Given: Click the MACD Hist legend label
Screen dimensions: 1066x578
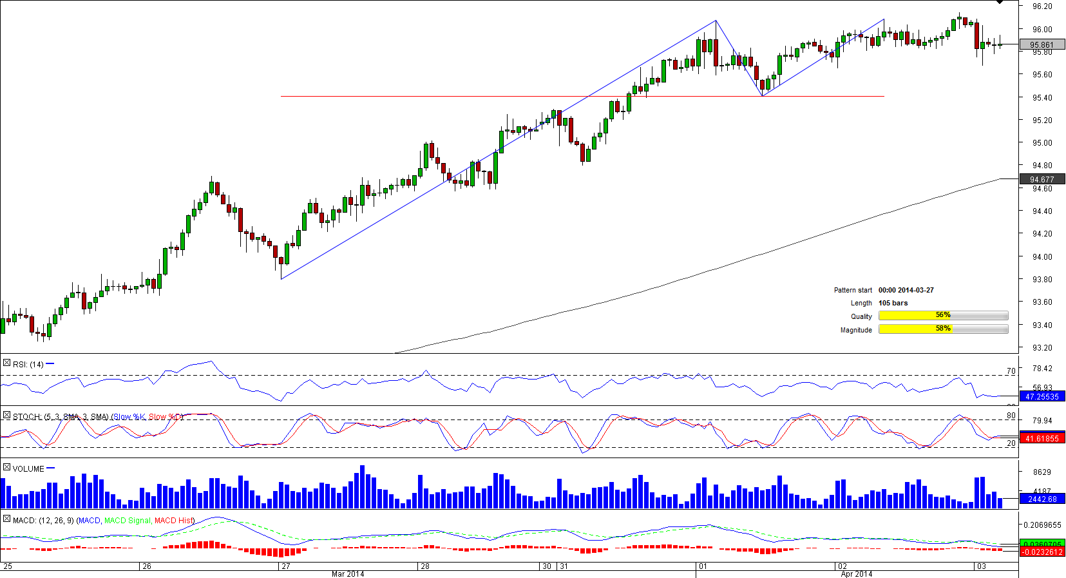Looking at the screenshot, I should (x=173, y=521).
